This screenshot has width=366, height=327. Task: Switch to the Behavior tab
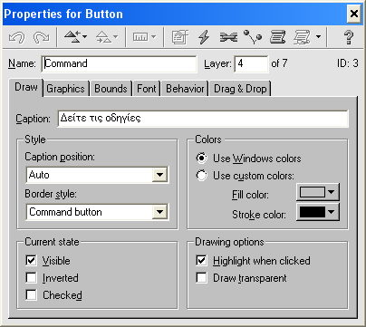click(x=185, y=89)
